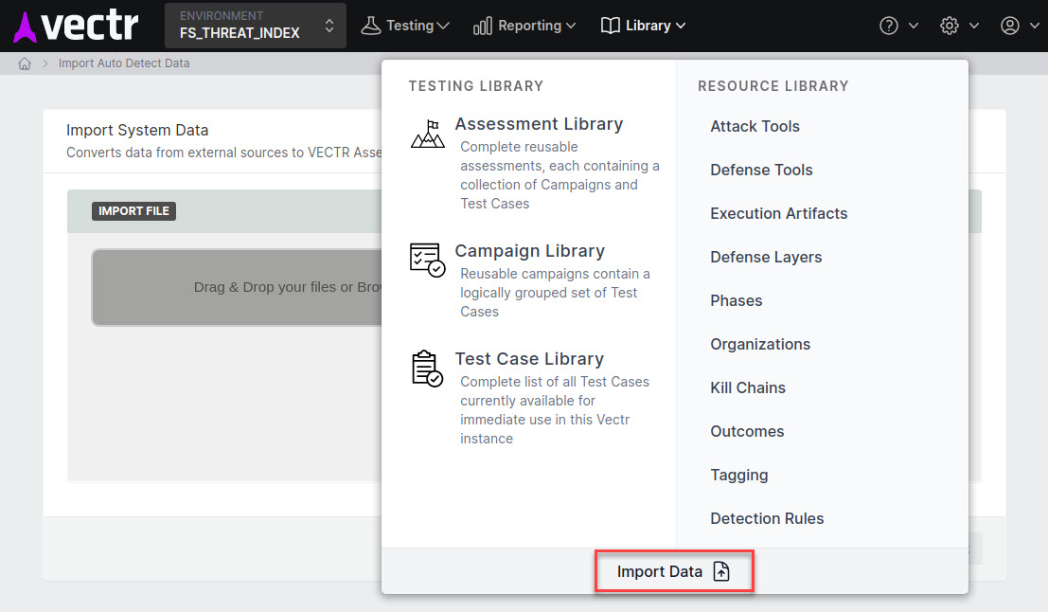Expand the settings menu chevron
The image size is (1048, 612).
[x=974, y=26]
